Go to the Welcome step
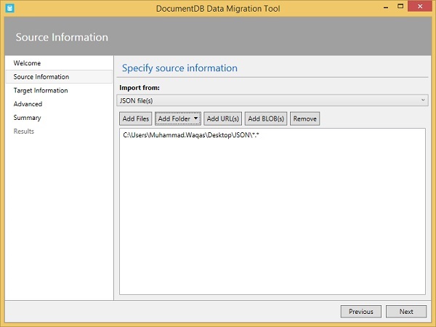Image resolution: width=436 pixels, height=327 pixels. (x=27, y=63)
